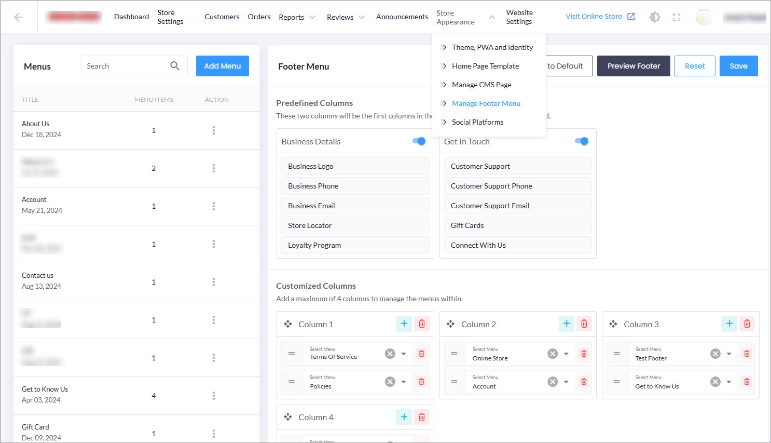Add a menu item to Column 1
This screenshot has width=771, height=443.
[x=404, y=324]
